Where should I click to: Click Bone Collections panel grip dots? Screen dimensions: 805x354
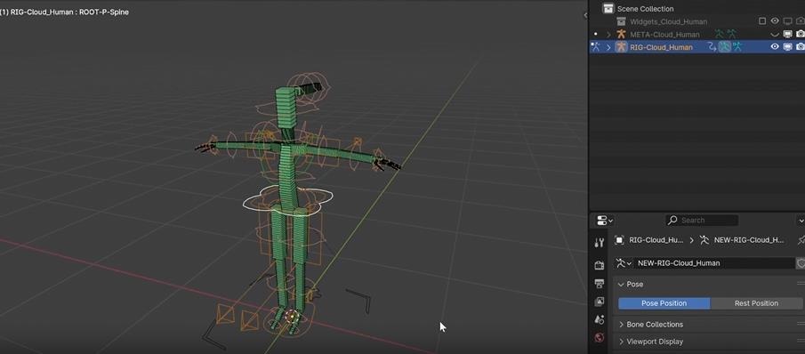[801, 324]
